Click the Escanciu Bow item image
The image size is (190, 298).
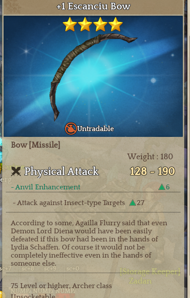tap(93, 76)
